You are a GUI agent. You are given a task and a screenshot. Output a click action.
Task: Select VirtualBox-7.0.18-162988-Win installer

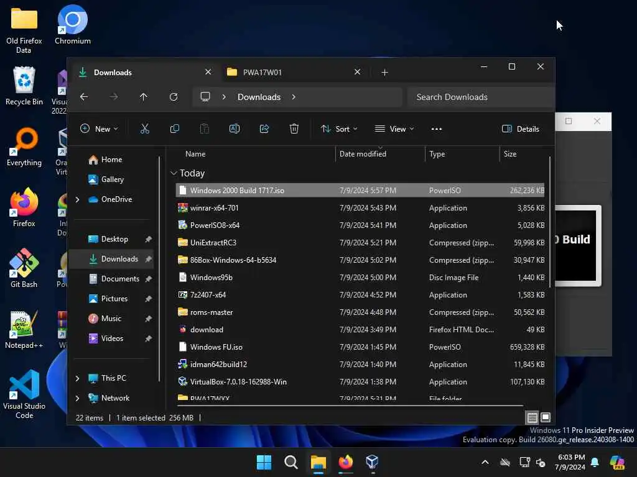point(360,382)
